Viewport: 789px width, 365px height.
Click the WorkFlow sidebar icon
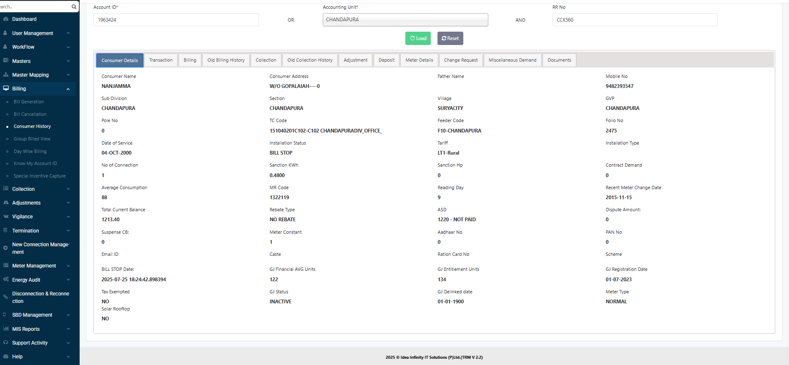(x=5, y=47)
